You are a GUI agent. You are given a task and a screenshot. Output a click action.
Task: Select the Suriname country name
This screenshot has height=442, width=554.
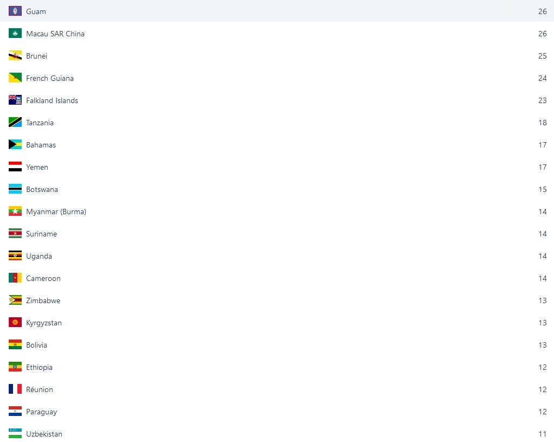click(41, 234)
